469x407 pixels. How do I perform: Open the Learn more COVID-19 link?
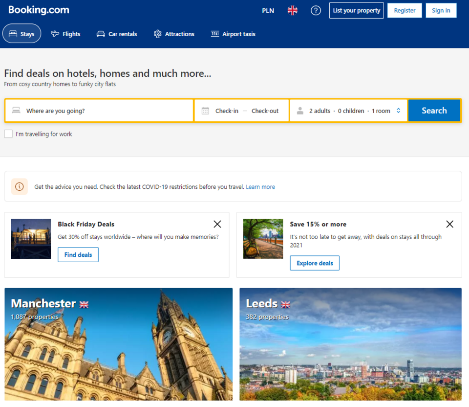[260, 187]
